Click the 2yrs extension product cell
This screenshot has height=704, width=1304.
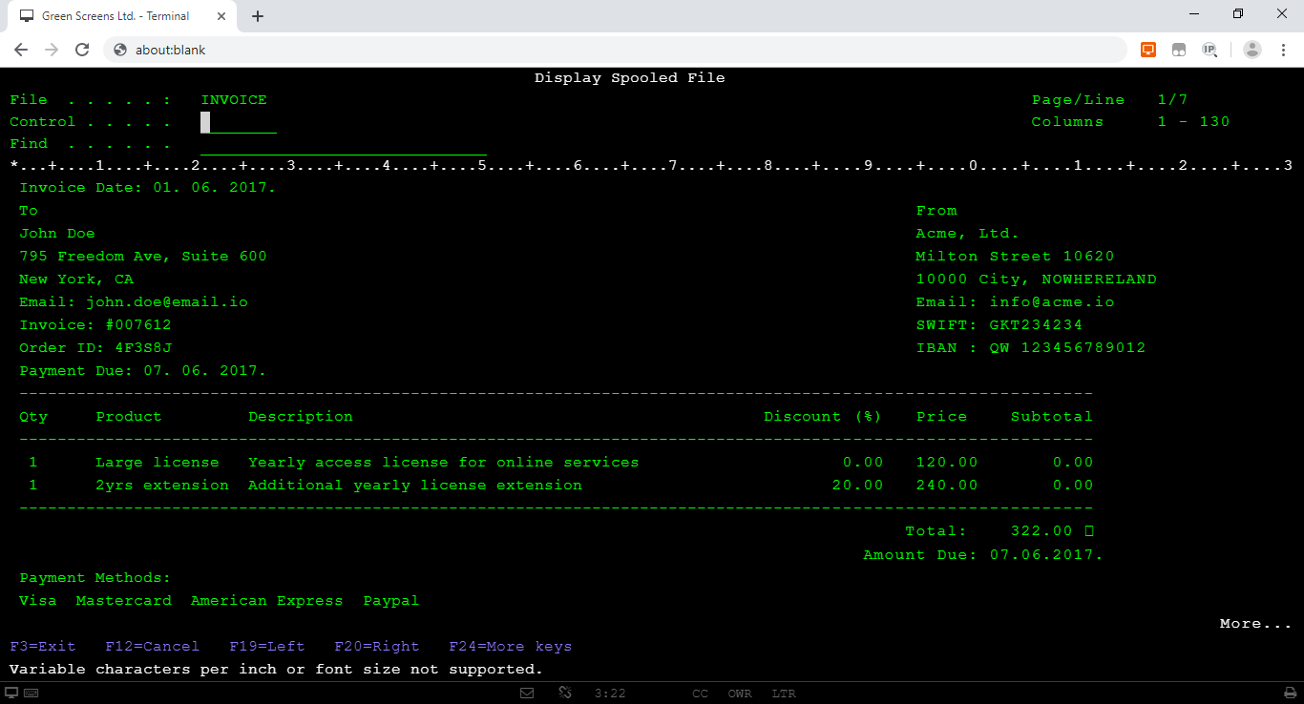162,486
